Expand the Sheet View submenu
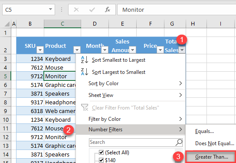 click(x=131, y=95)
